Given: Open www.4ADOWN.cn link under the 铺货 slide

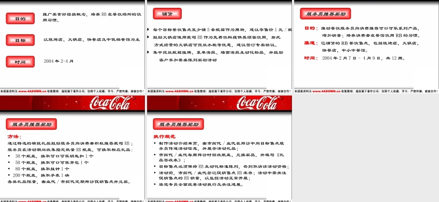Looking at the screenshot, I should [x=179, y=92].
